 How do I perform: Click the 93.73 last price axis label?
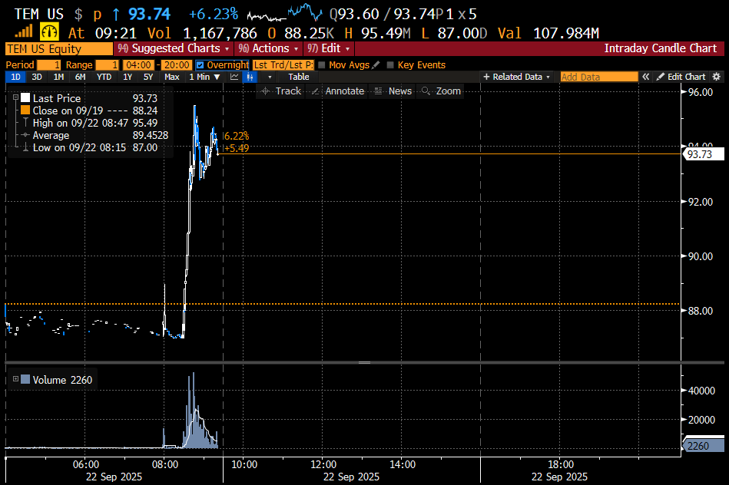coord(703,154)
